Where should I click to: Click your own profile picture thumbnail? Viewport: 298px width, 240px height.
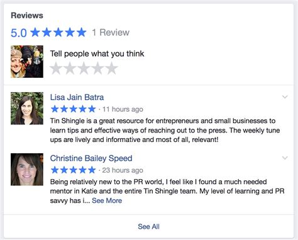click(x=27, y=62)
